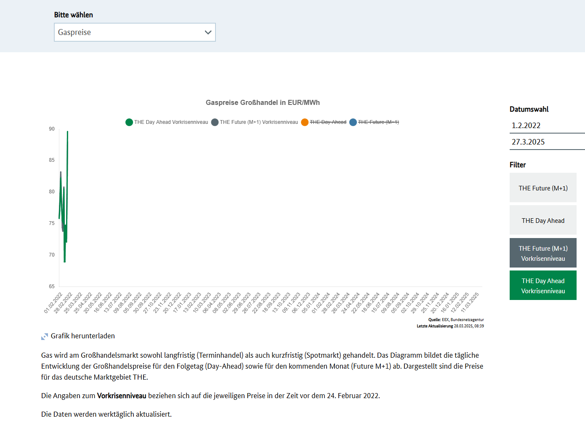Click the chart title Gaspreise Großhandel
The width and height of the screenshot is (585, 423).
point(263,102)
